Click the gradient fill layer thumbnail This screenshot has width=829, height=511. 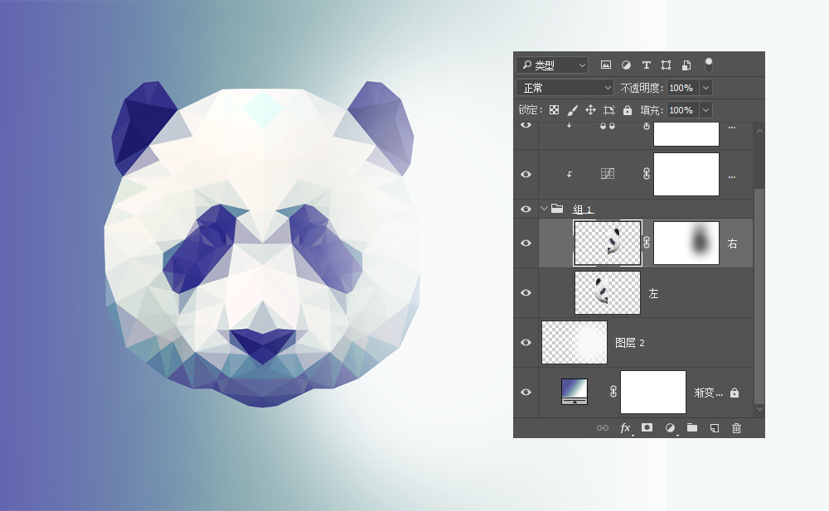pos(574,392)
